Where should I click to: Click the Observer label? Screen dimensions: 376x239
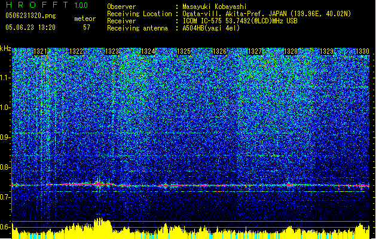coord(121,7)
